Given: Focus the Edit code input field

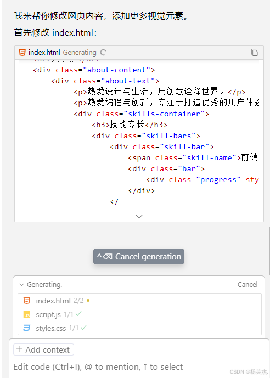Looking at the screenshot, I should (139, 367).
